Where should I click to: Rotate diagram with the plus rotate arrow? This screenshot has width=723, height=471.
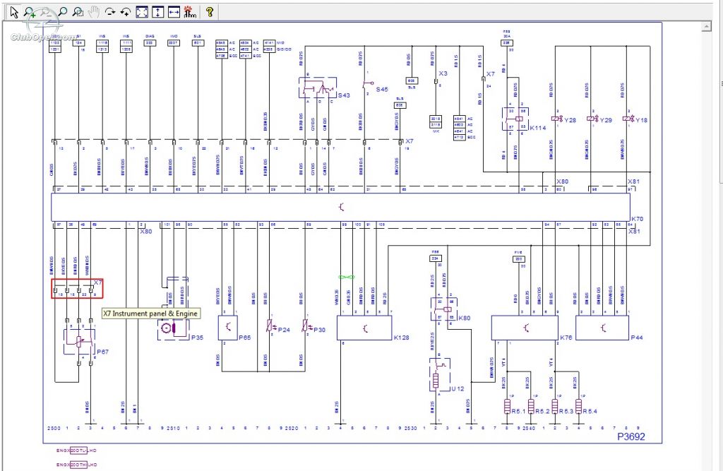(126, 12)
